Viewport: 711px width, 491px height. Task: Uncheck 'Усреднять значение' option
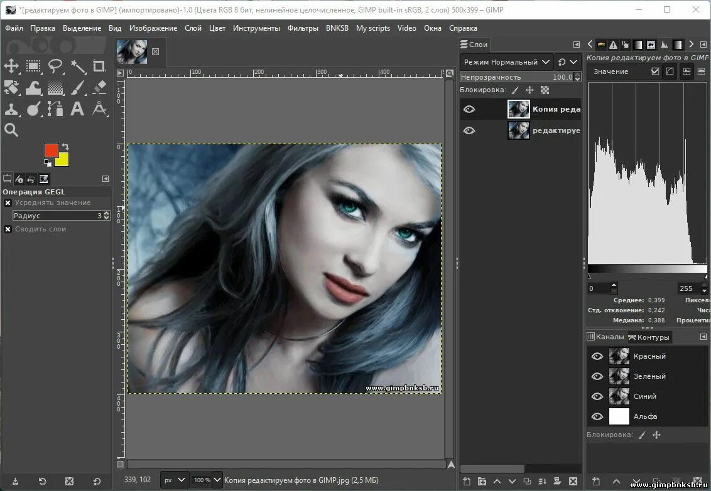point(8,203)
